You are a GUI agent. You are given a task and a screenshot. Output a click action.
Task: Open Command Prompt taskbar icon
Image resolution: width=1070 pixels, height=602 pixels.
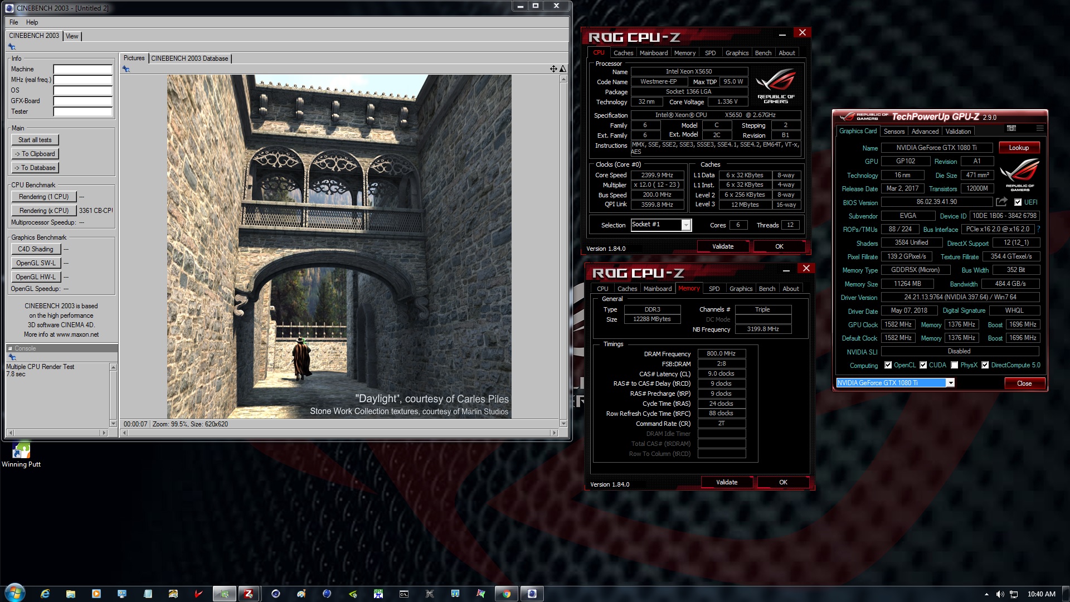tap(404, 594)
